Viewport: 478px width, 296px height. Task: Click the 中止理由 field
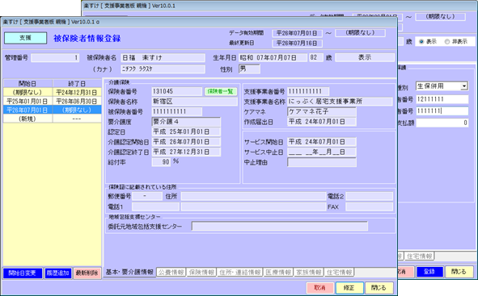click(322, 162)
